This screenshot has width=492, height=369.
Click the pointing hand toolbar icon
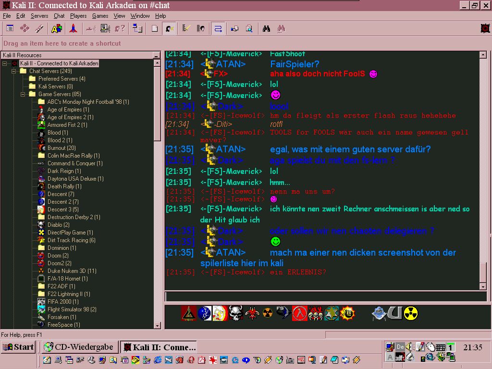234,29
